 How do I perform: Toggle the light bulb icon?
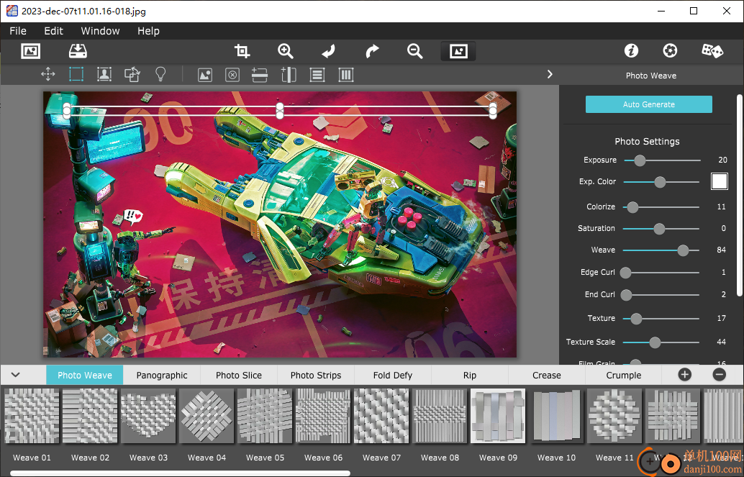(161, 75)
